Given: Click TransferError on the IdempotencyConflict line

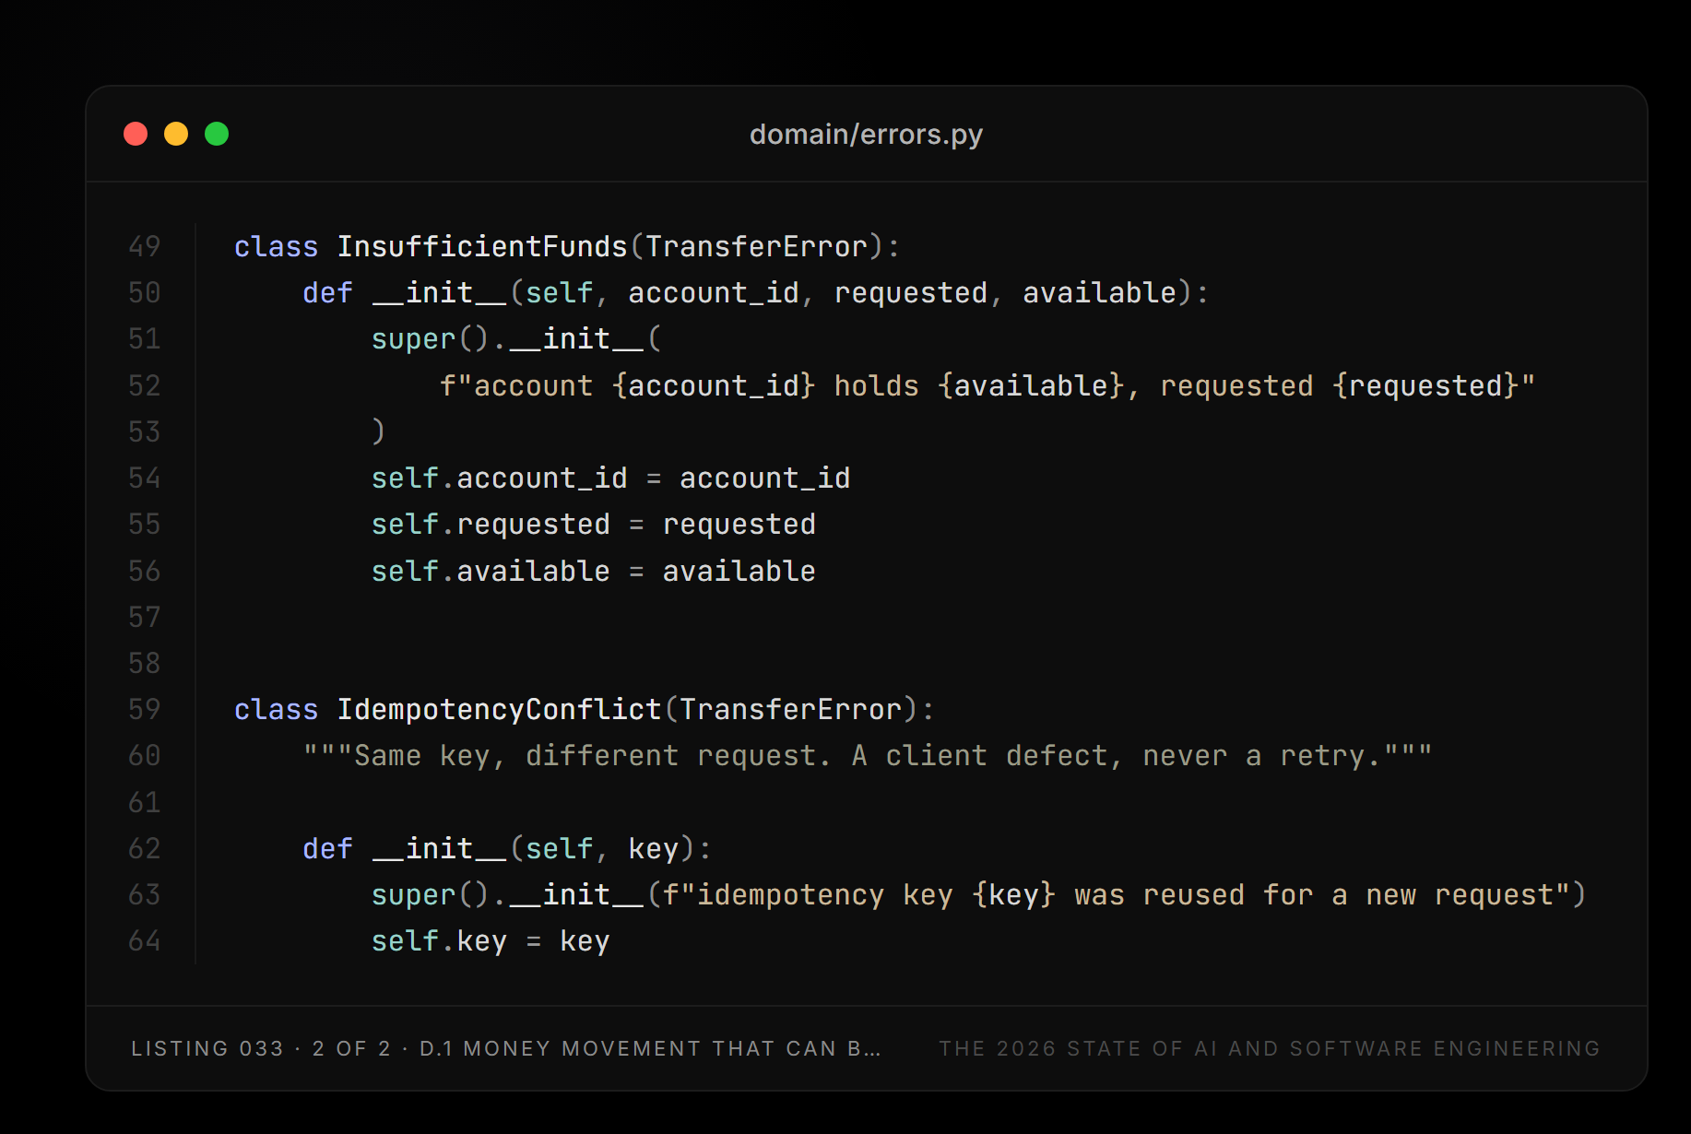Looking at the screenshot, I should tap(790, 709).
